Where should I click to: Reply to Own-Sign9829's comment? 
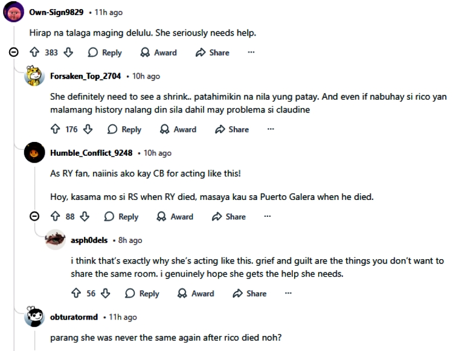pyautogui.click(x=105, y=53)
